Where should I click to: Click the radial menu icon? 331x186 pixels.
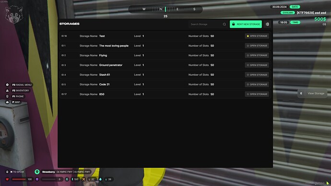7,84
